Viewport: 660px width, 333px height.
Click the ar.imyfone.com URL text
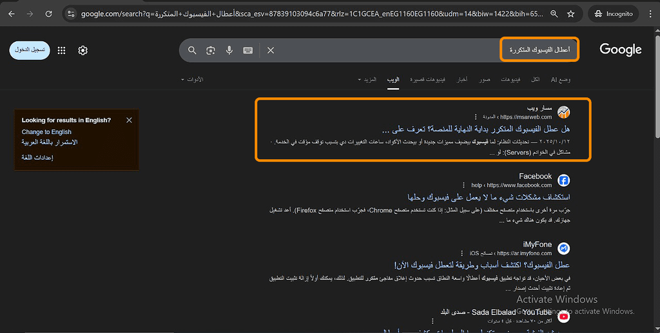(x=525, y=253)
